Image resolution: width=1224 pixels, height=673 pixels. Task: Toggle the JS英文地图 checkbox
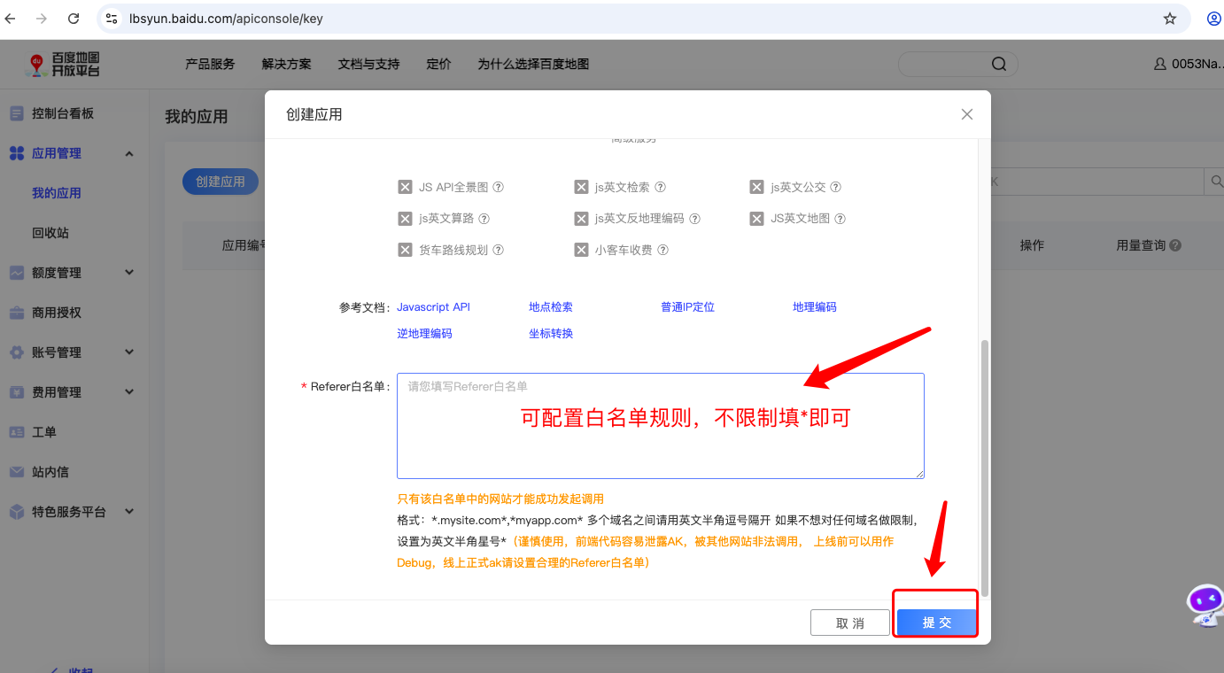(x=756, y=219)
